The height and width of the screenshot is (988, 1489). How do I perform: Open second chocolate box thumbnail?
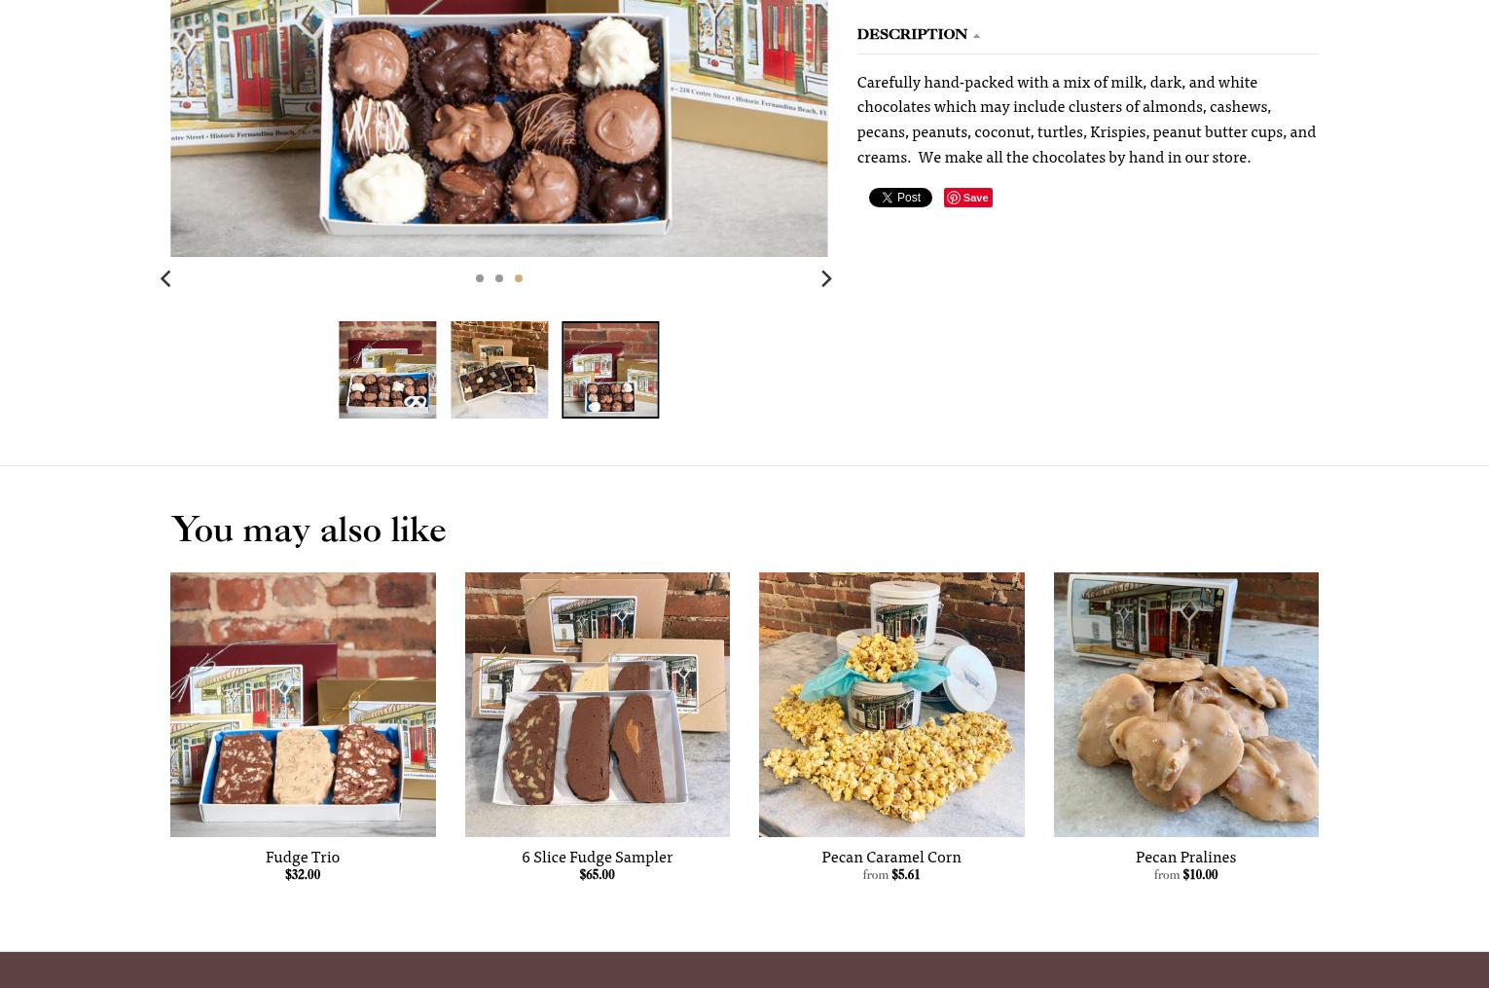(499, 370)
